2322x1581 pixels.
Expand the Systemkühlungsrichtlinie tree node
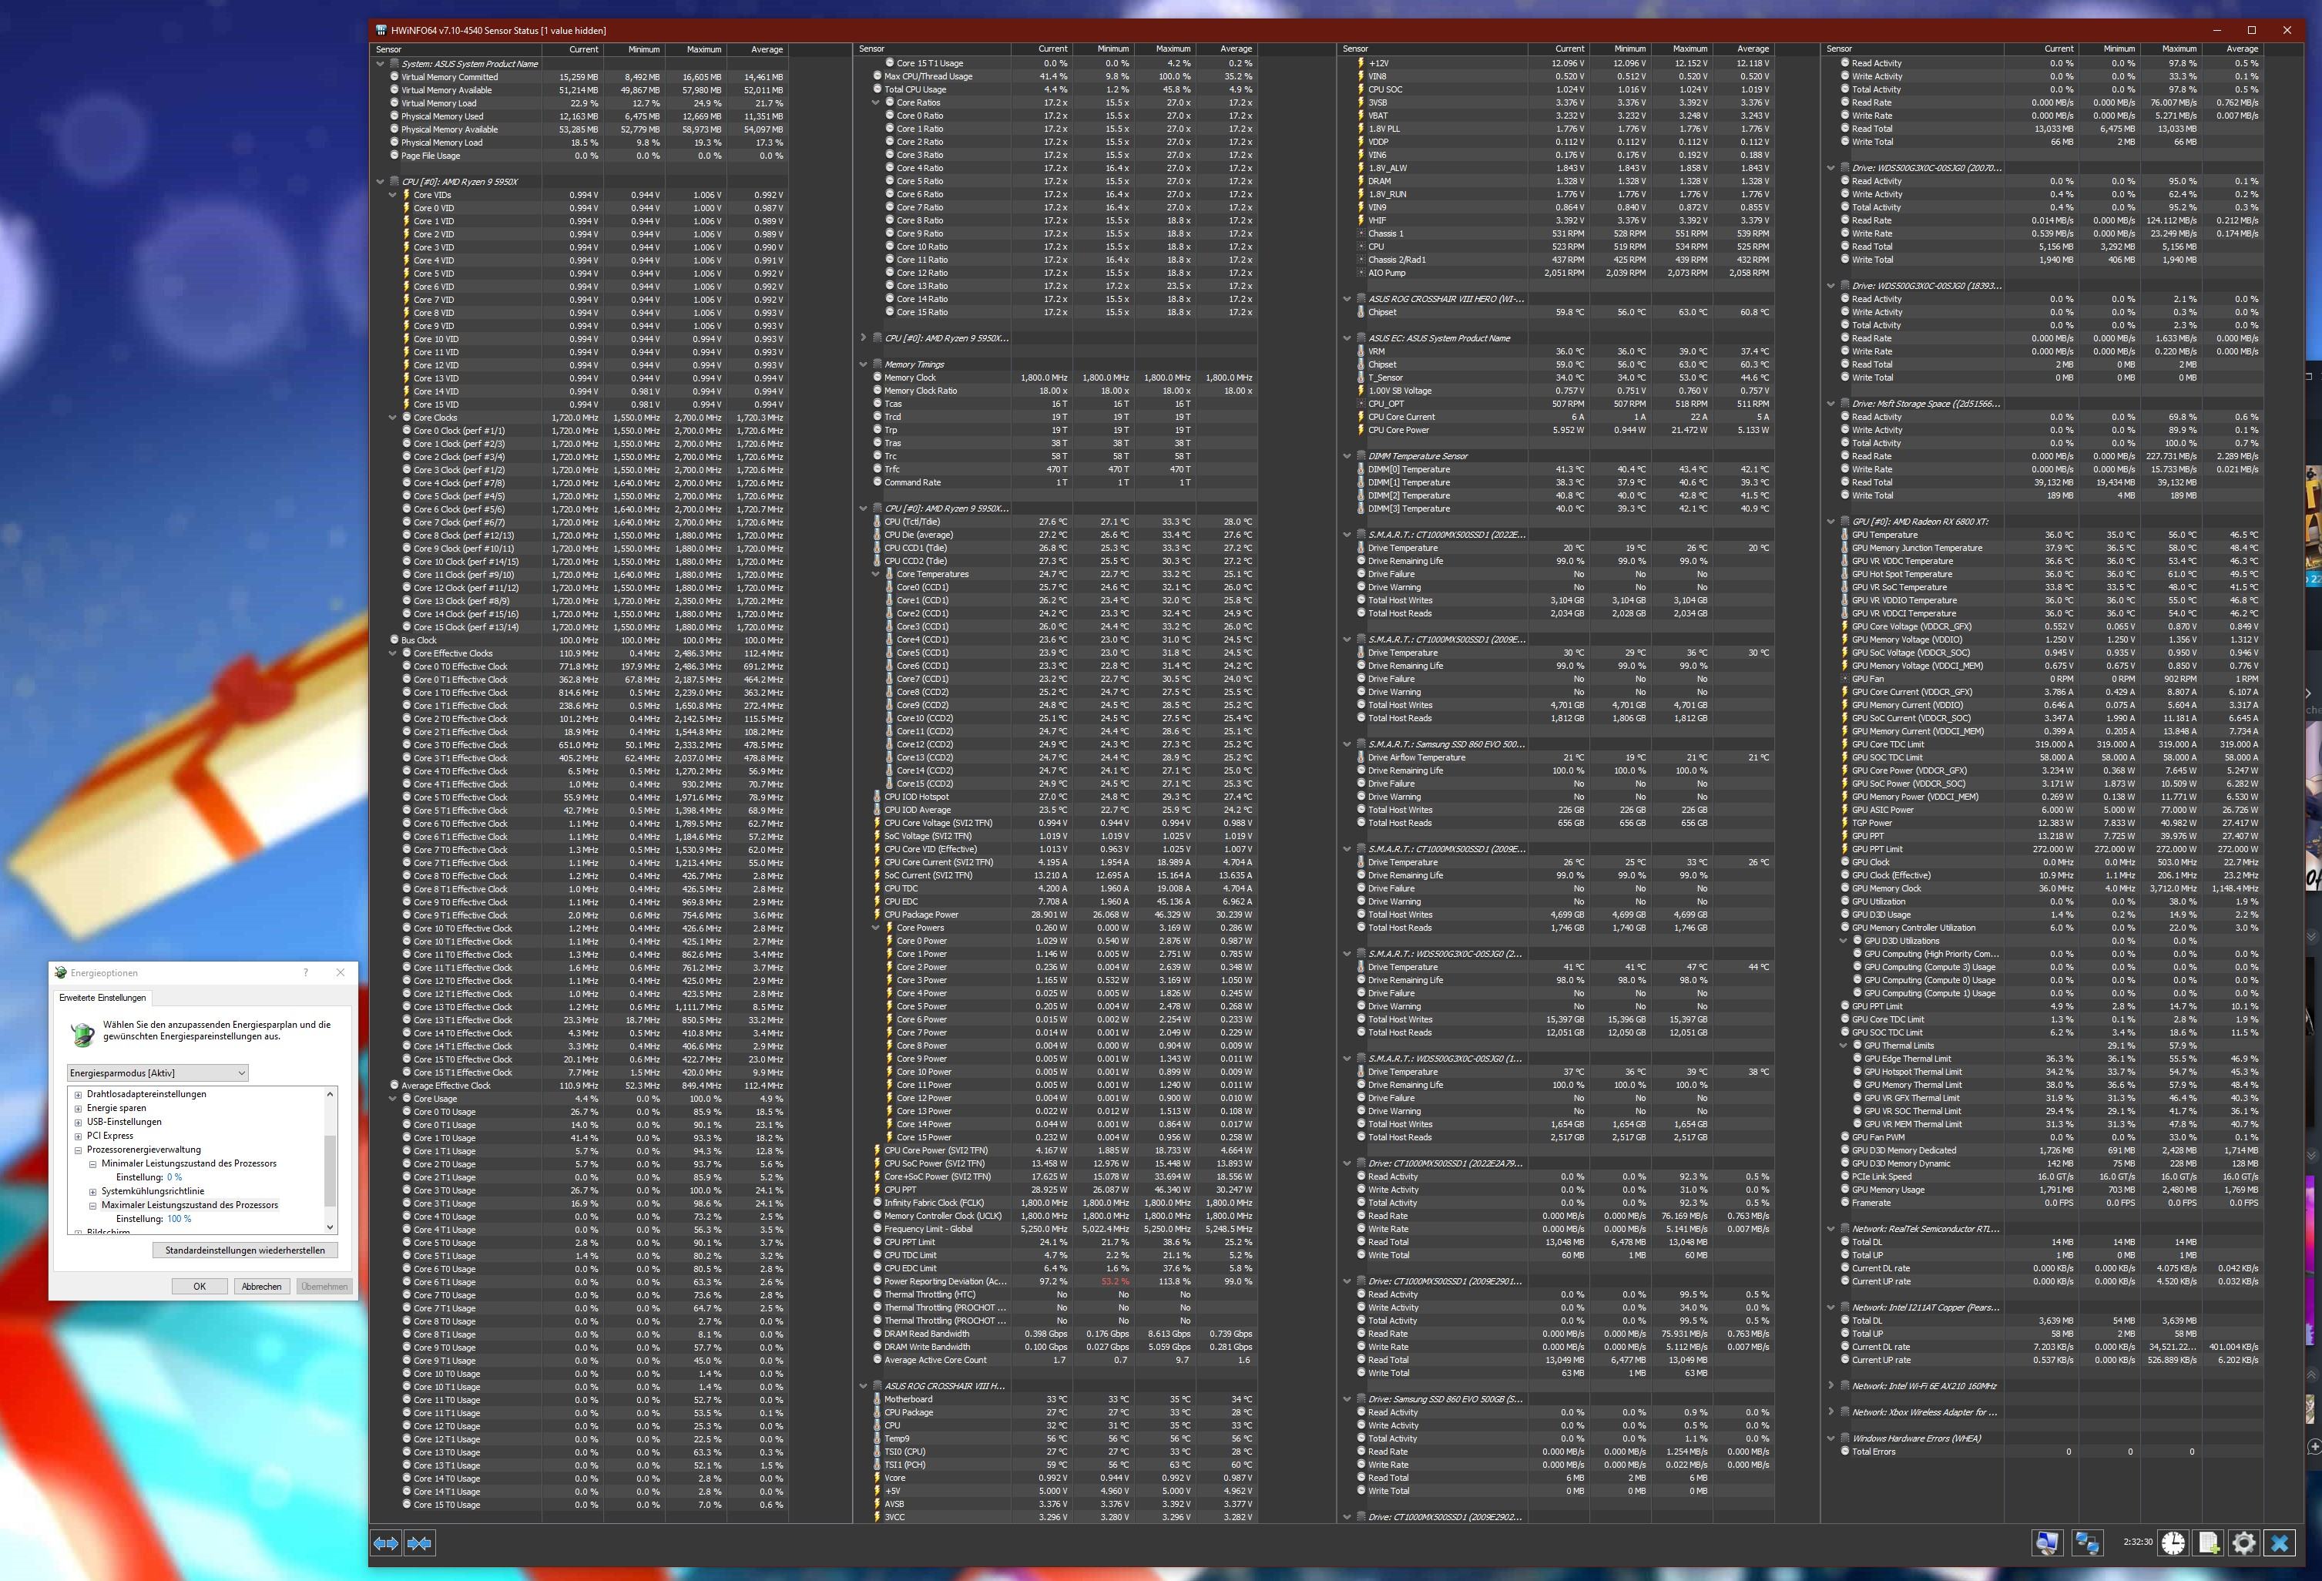coord(93,1191)
